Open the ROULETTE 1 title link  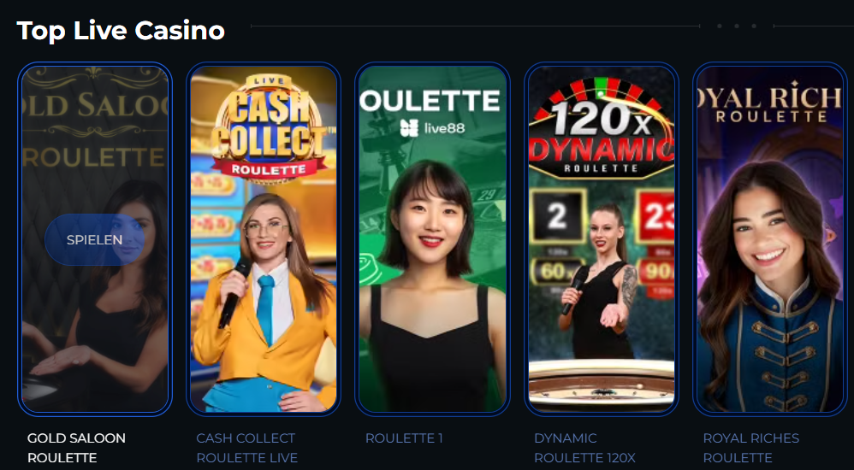(404, 438)
